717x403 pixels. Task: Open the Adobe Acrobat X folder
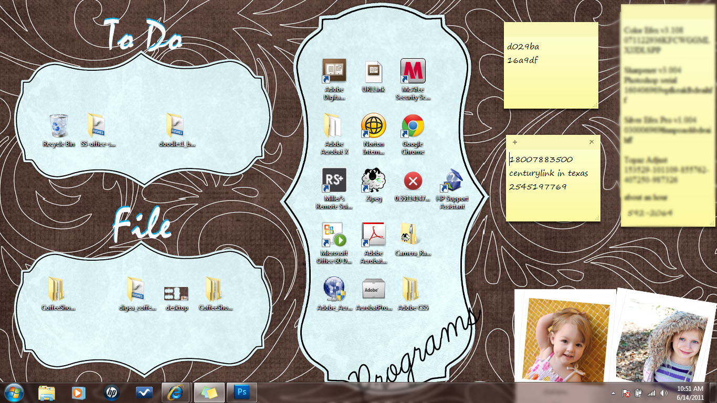[334, 126]
